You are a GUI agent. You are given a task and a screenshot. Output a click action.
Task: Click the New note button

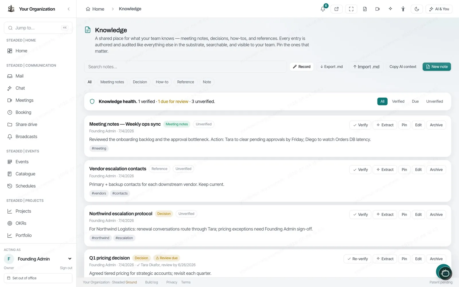[437, 67]
